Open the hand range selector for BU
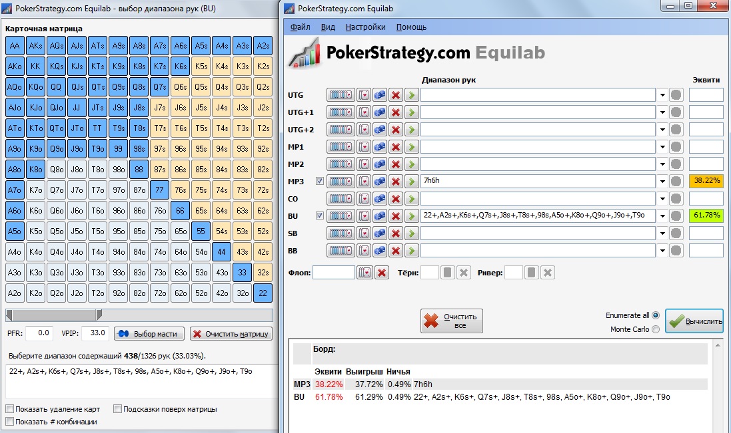The image size is (731, 433). coord(341,216)
